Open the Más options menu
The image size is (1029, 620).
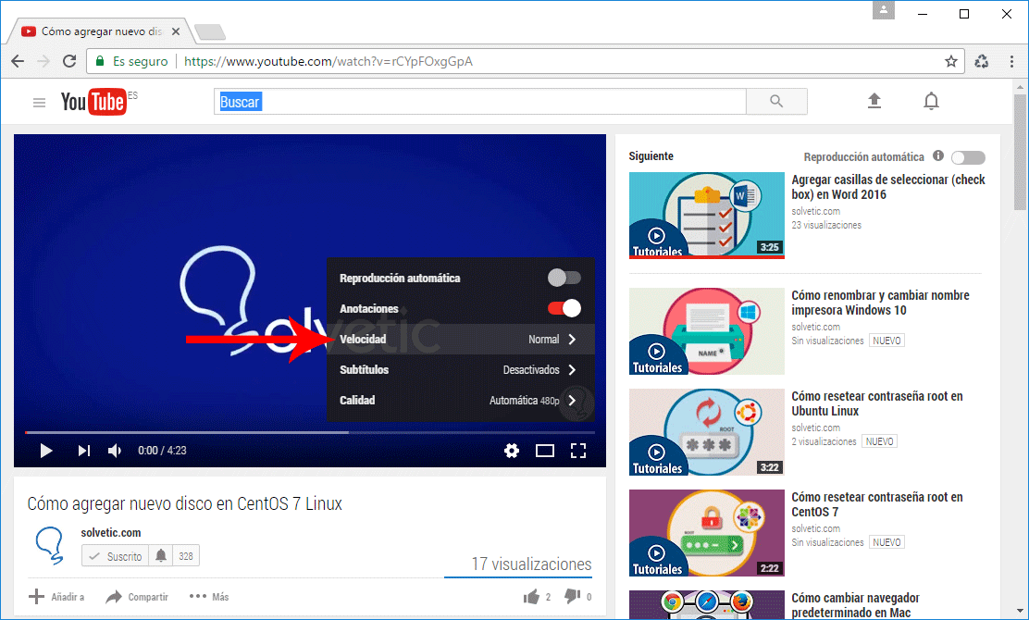click(209, 596)
